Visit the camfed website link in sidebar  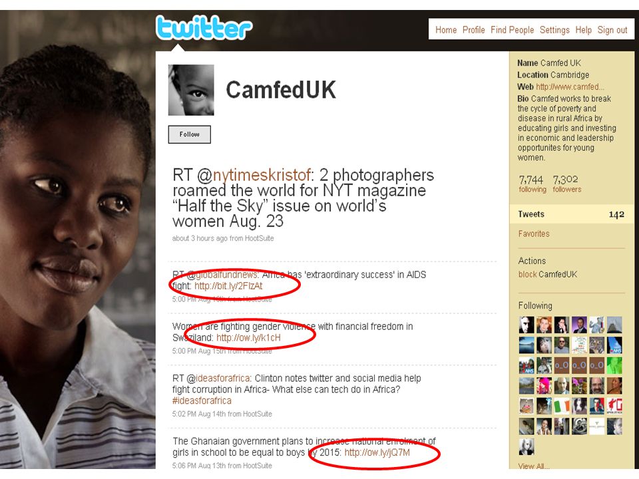pyautogui.click(x=570, y=86)
